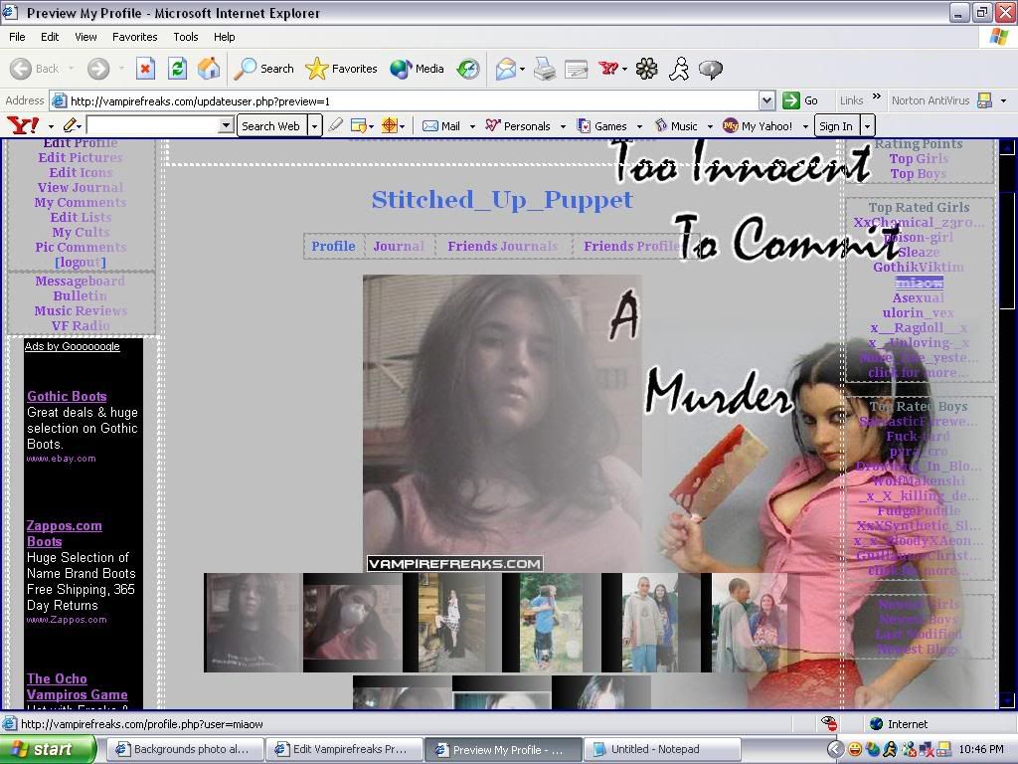Open the Tools menu
The image size is (1018, 764).
click(186, 37)
